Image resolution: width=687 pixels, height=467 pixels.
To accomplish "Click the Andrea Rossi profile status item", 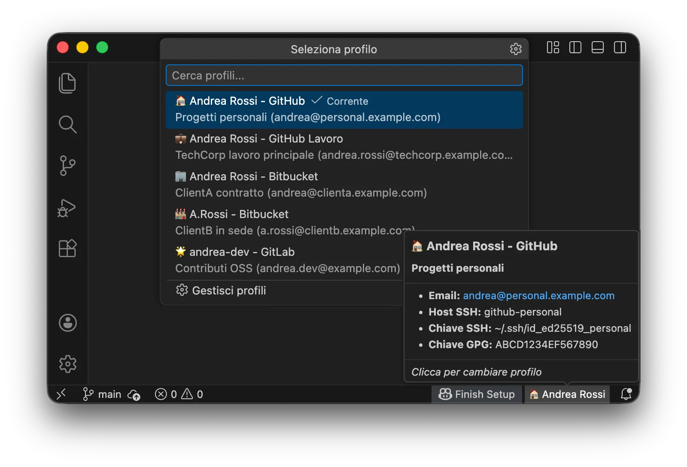I will click(x=567, y=394).
